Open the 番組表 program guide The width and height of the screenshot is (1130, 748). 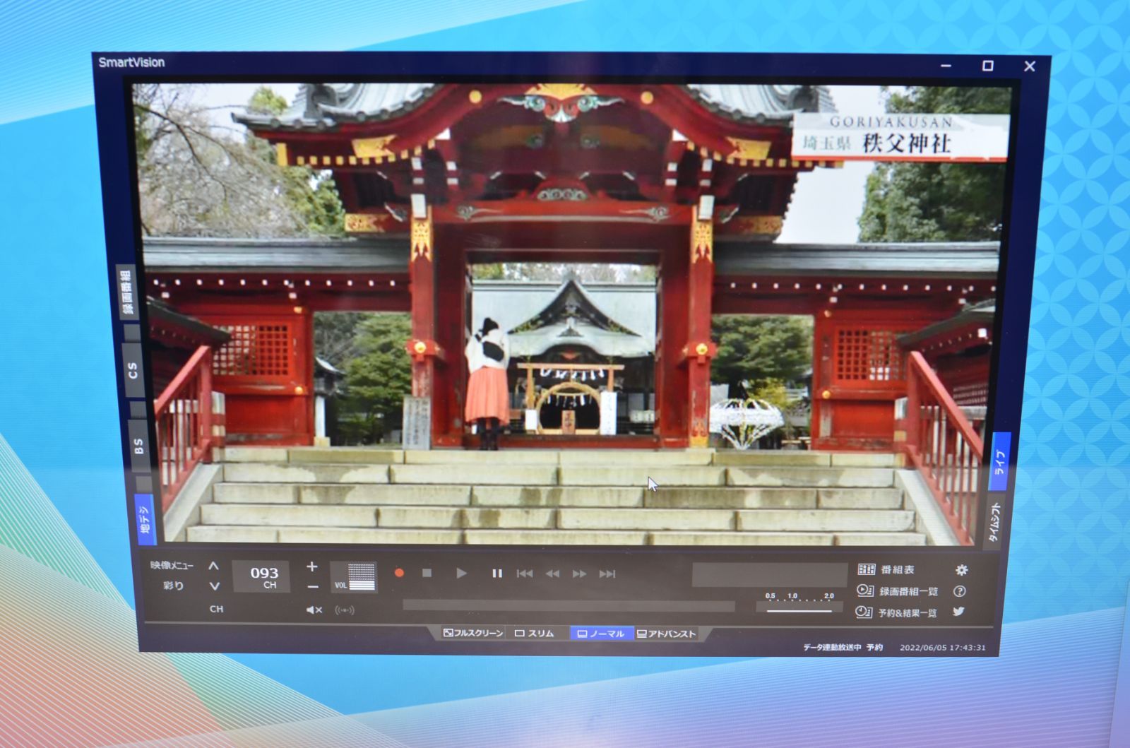887,569
